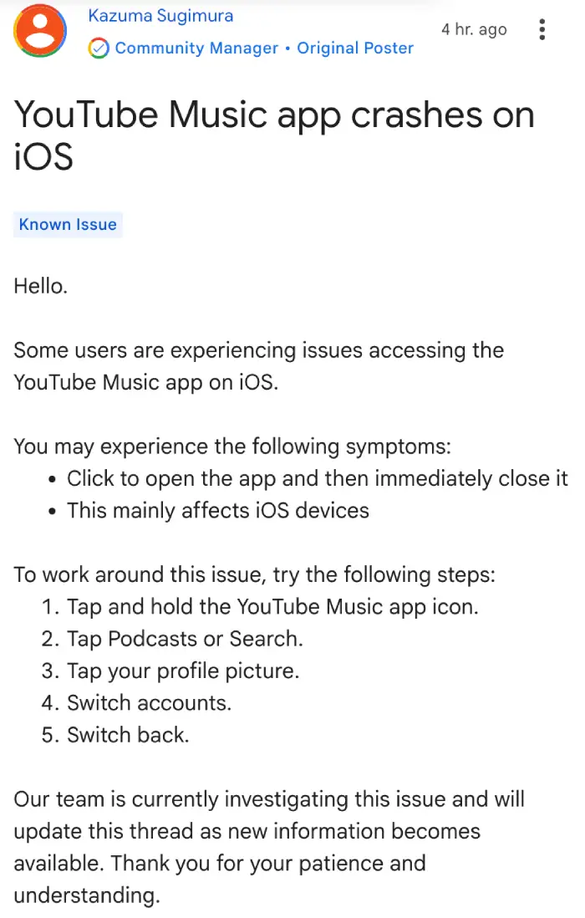The width and height of the screenshot is (585, 918).
Task: Click the Original Poster label
Action: pyautogui.click(x=355, y=48)
